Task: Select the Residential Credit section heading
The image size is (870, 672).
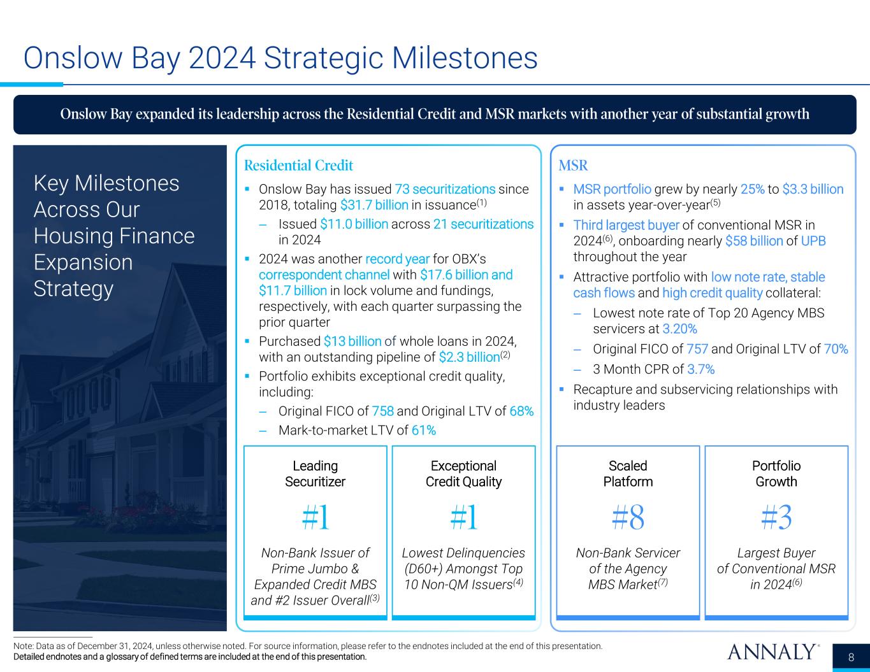Action: [298, 166]
